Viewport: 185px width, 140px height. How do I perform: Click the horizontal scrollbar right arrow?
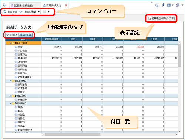click(176, 134)
